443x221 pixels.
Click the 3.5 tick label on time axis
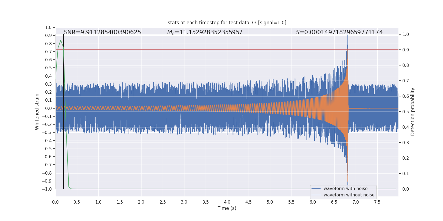coord(205,202)
